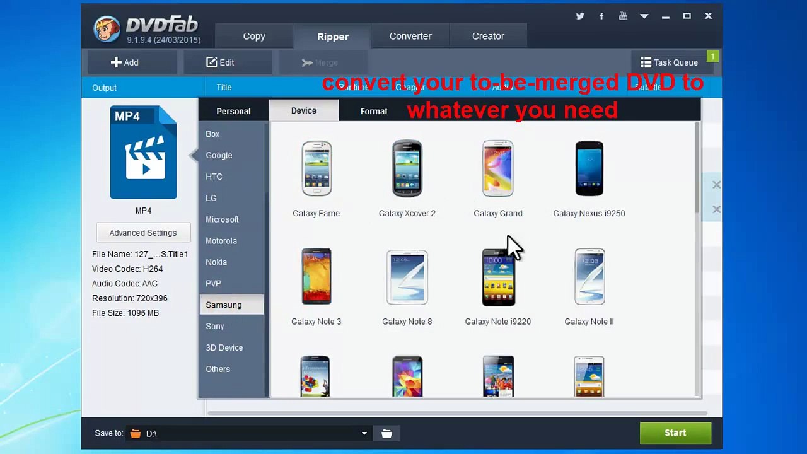
Task: Click the File Name 127_...S.Title1 text
Action: click(140, 254)
